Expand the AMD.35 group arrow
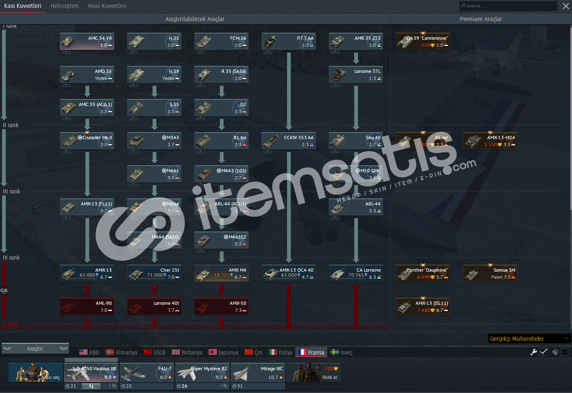The image size is (572, 393). click(x=66, y=85)
